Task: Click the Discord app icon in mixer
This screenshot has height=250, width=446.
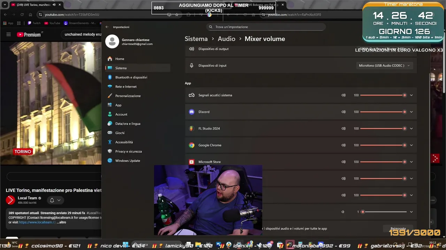Action: click(x=191, y=112)
